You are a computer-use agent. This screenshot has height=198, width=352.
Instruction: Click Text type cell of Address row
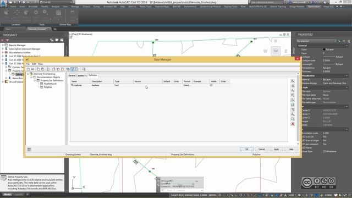coord(123,85)
